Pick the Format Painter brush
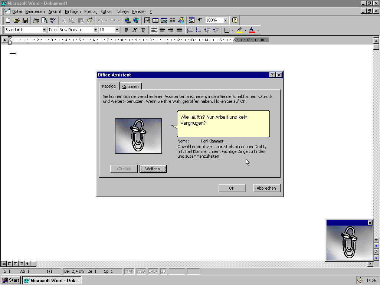380x285 pixels. [x=89, y=20]
